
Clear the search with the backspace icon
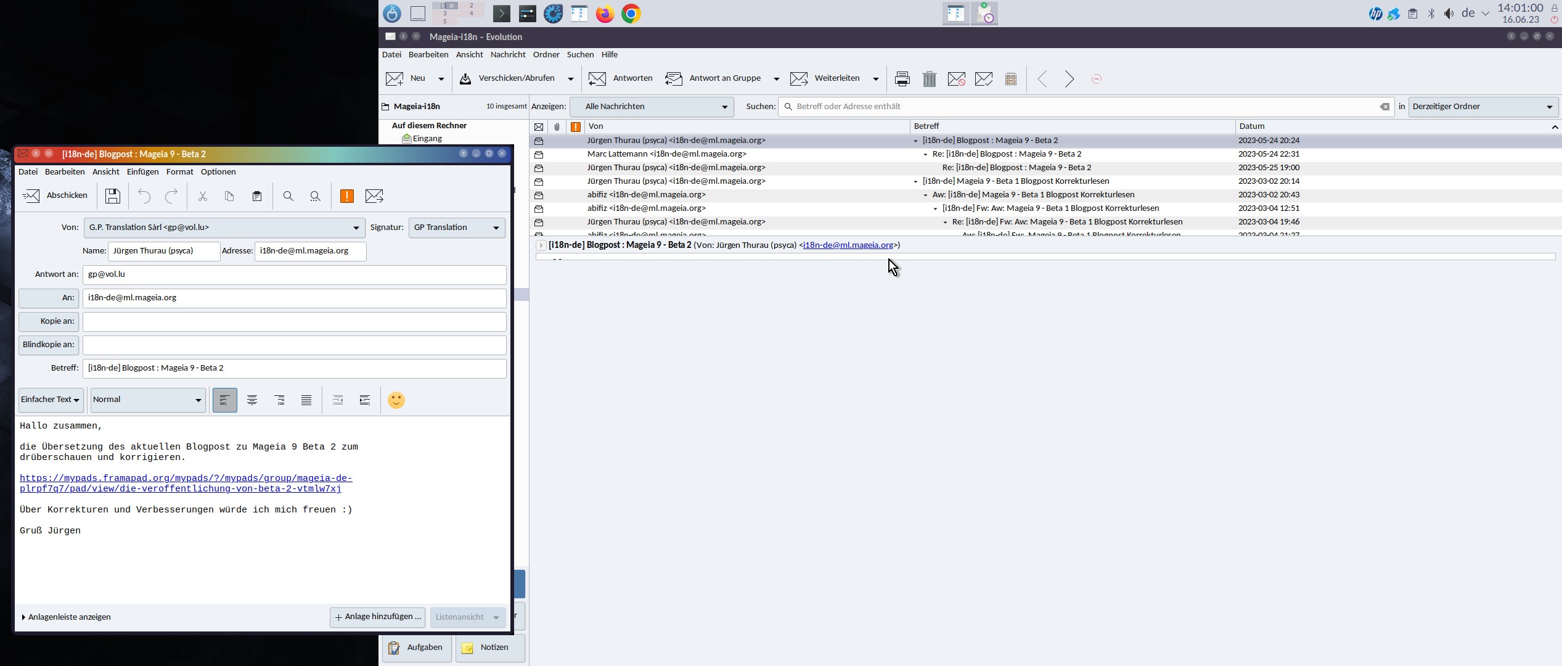1384,107
